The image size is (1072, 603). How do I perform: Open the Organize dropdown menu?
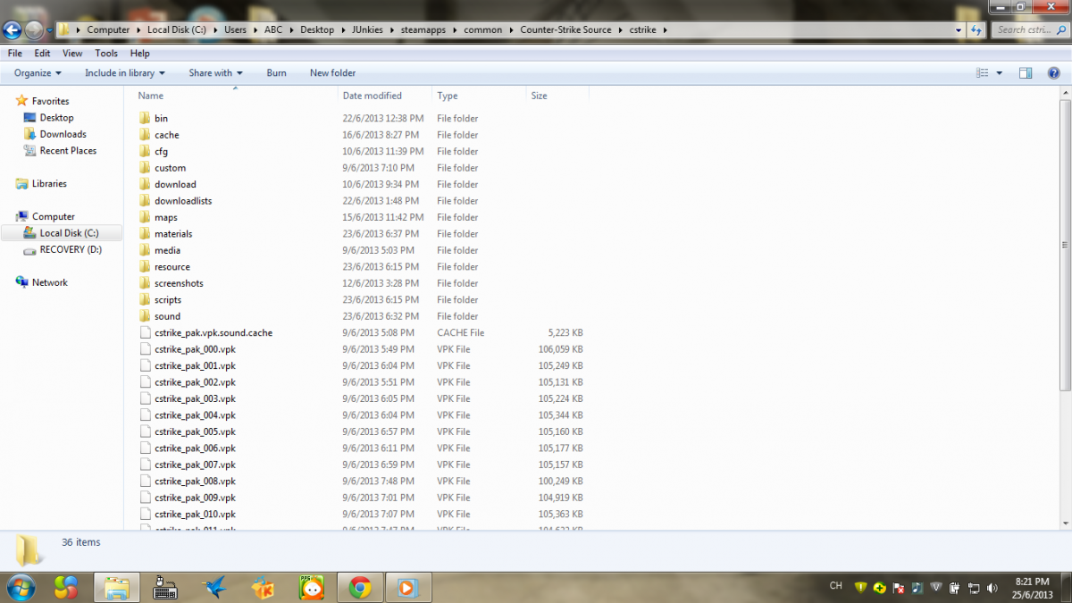(38, 73)
